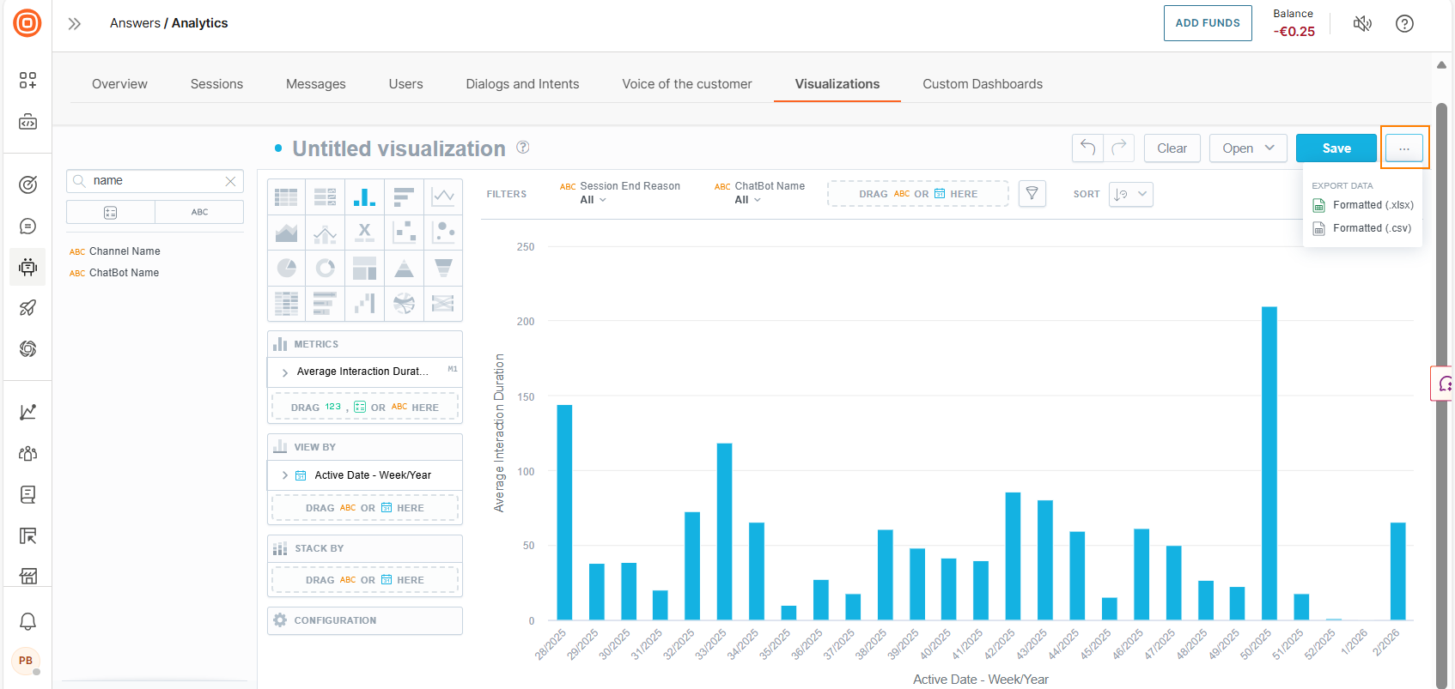Select the table chart type icon

click(x=286, y=196)
